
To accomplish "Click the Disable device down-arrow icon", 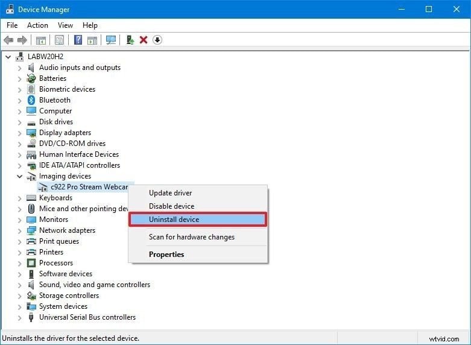I will tap(157, 40).
